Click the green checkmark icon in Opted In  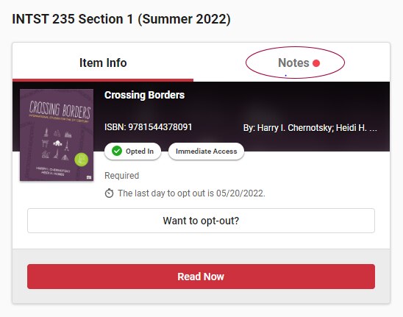117,152
